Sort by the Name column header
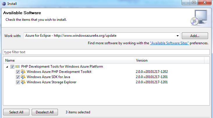This screenshot has width=213, height=118. point(69,60)
